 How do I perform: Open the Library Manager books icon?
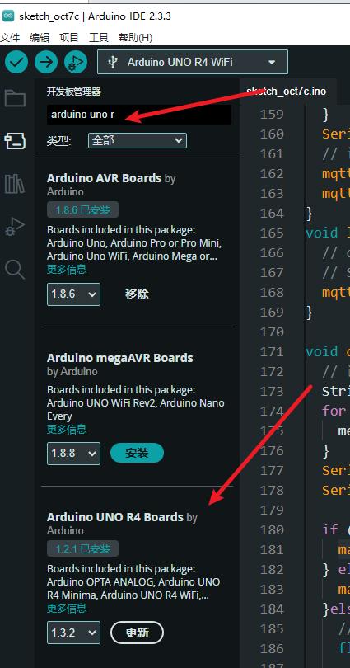[15, 183]
